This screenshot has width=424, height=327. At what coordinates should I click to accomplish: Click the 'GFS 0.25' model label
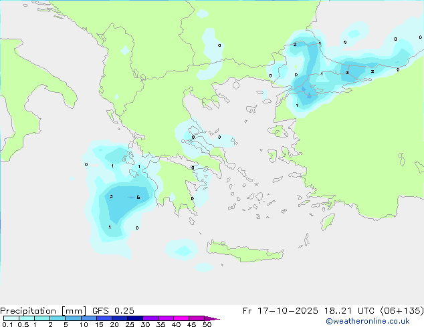[x=113, y=311]
